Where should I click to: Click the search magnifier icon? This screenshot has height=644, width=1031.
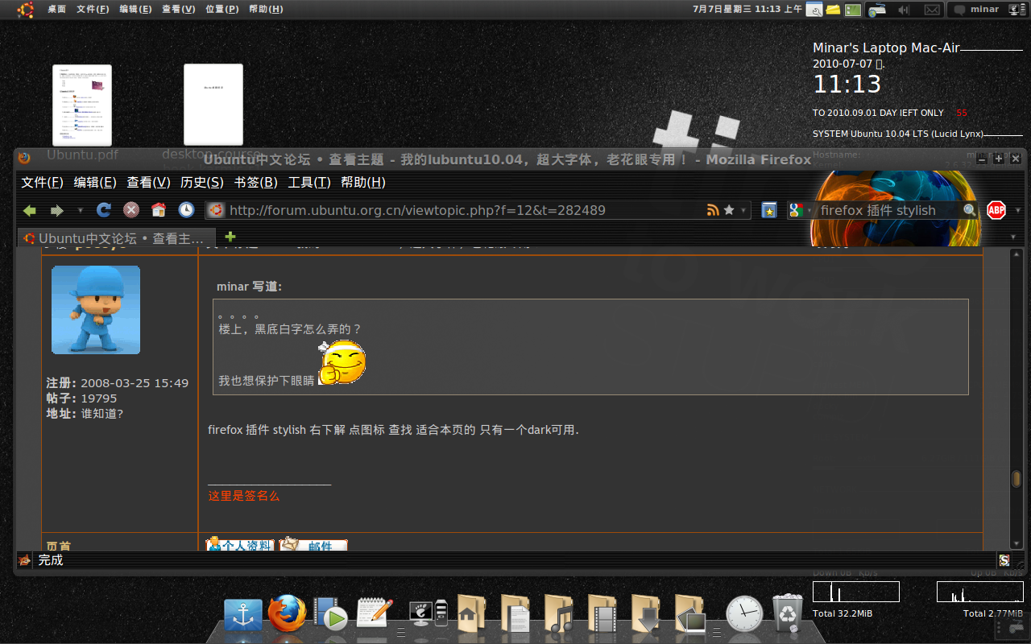(x=970, y=210)
